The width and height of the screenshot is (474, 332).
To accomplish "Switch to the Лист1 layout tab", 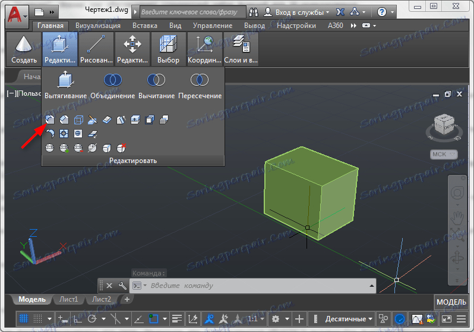I will pos(69,299).
